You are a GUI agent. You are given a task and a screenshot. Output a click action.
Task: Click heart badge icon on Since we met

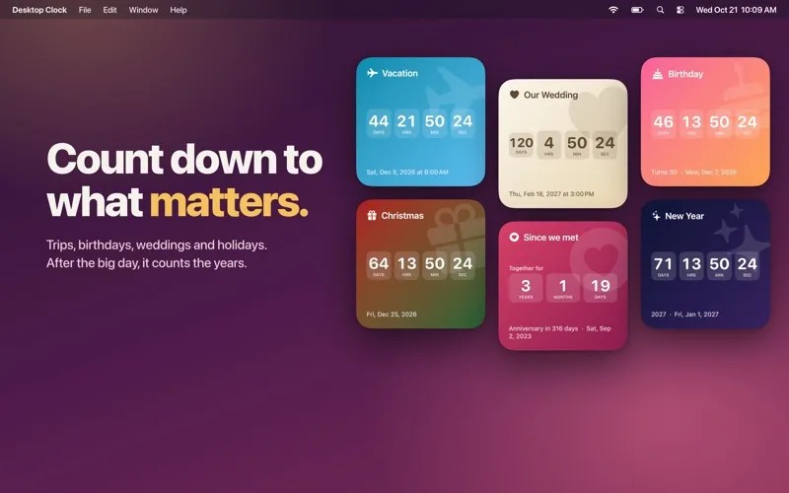click(x=514, y=237)
